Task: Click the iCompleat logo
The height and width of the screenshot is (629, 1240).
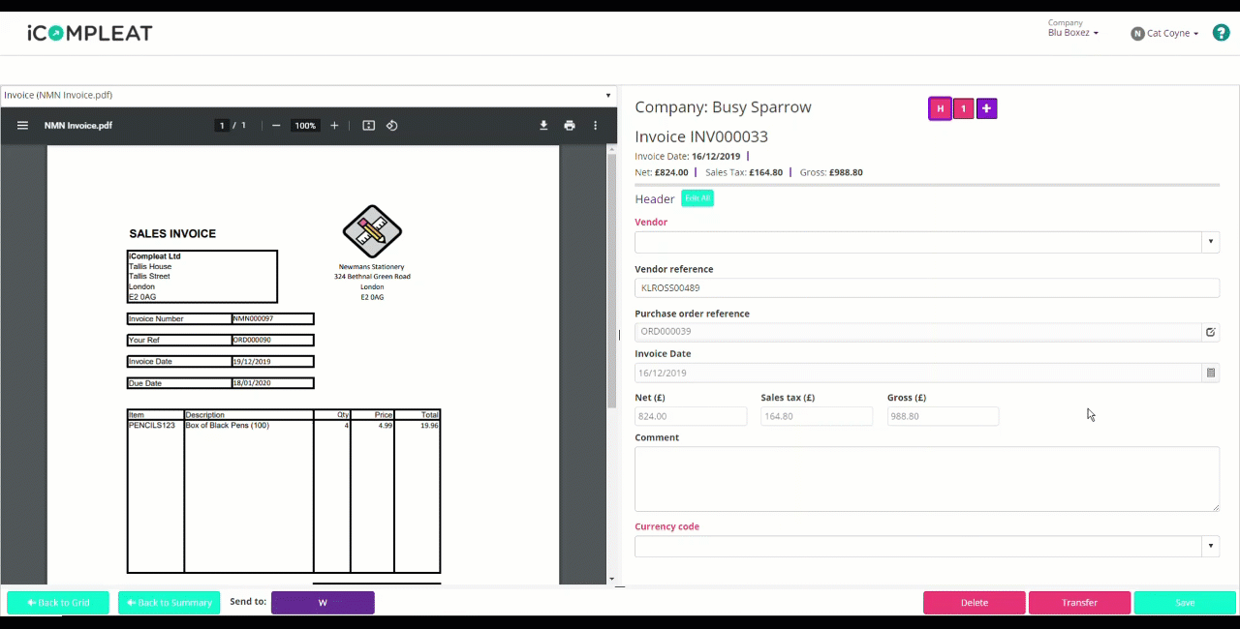Action: click(x=90, y=33)
